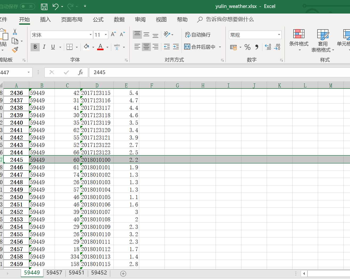Apply red font color with A icon

(x=100, y=47)
